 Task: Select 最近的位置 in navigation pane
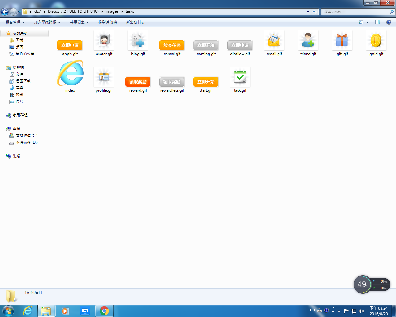[x=25, y=54]
